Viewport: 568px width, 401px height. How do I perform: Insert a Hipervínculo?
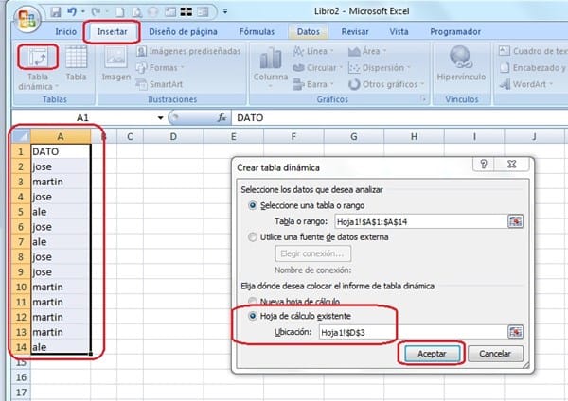pyautogui.click(x=461, y=63)
